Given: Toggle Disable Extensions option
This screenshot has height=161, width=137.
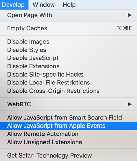Looking at the screenshot, I should click(68, 66).
